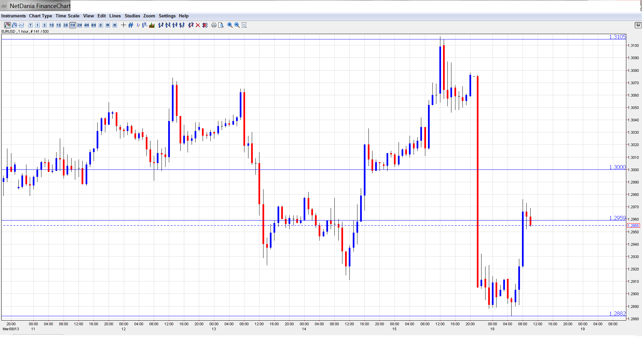Open the Instruments menu
Image resolution: width=642 pixels, height=361 pixels.
pyautogui.click(x=13, y=16)
